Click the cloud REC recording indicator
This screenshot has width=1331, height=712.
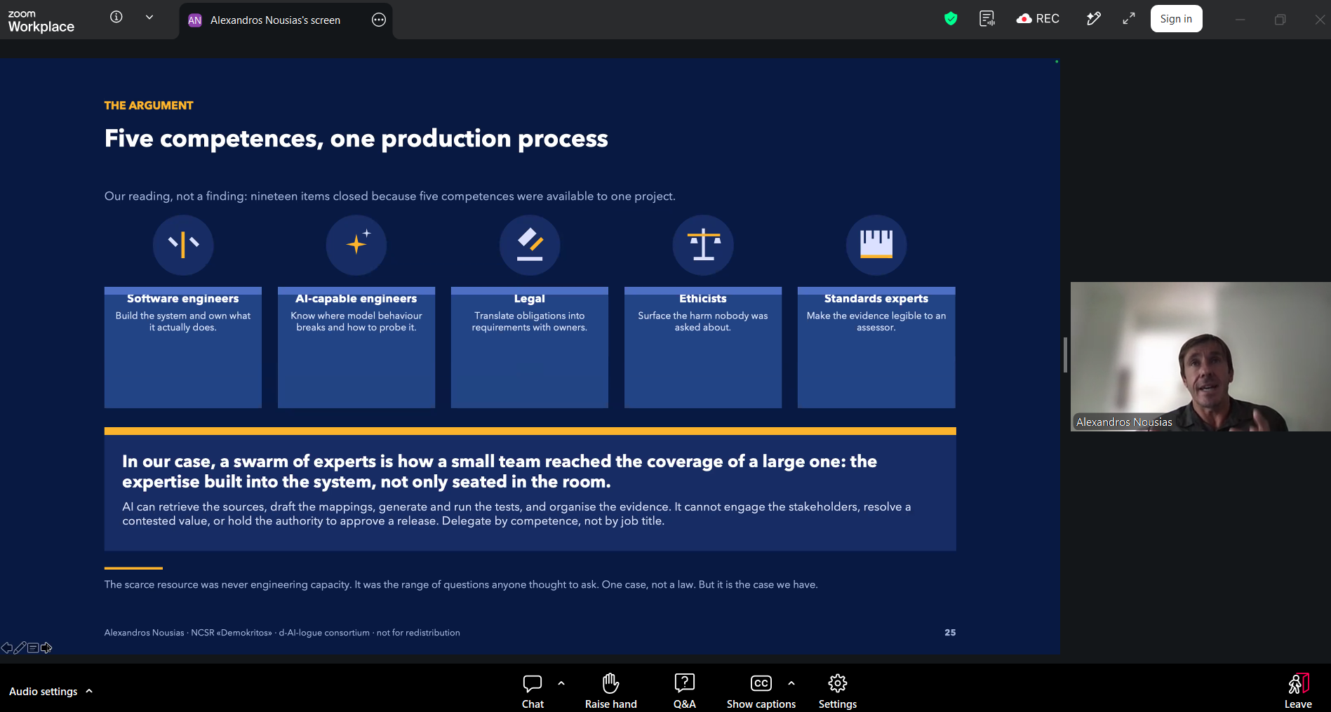pyautogui.click(x=1038, y=19)
